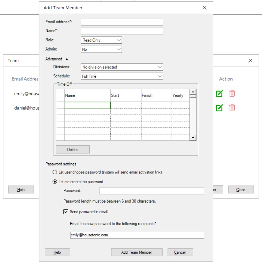Open the Admin dropdown

[x=101, y=49]
